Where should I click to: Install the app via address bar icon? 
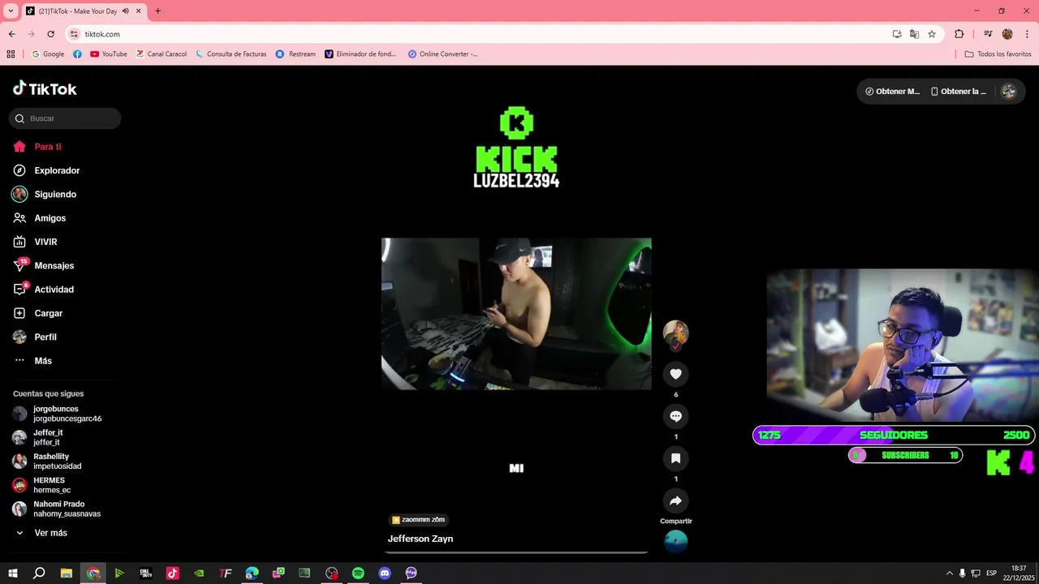897,34
